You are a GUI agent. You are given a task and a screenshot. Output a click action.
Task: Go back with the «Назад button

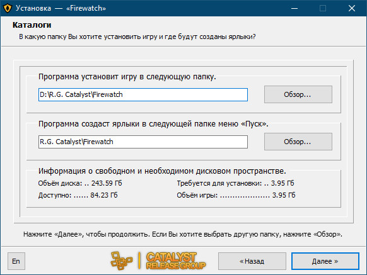(252, 261)
